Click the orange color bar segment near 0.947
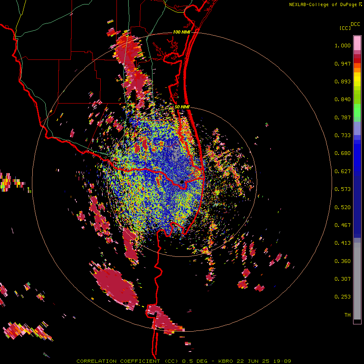The height and width of the screenshot is (364, 364). (x=357, y=66)
